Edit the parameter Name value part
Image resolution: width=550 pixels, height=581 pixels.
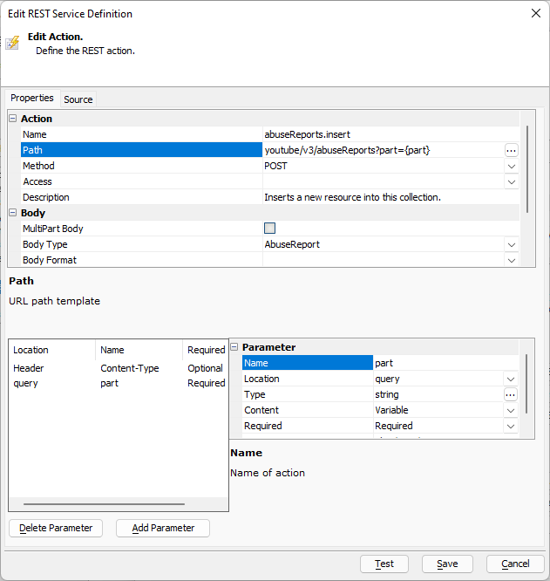[x=446, y=363]
